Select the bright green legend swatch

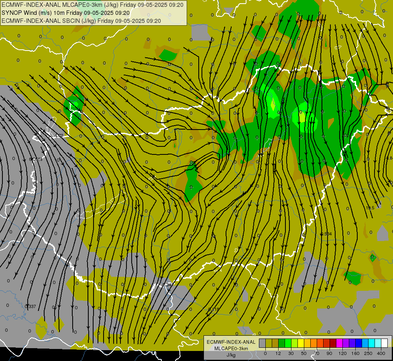[288, 343]
